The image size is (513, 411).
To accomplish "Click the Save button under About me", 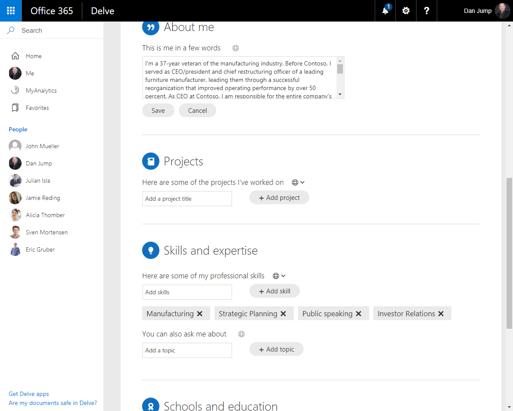I will tap(158, 111).
